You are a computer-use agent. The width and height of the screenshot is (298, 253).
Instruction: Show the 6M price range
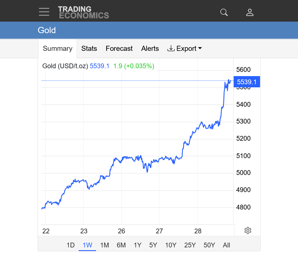click(x=121, y=245)
